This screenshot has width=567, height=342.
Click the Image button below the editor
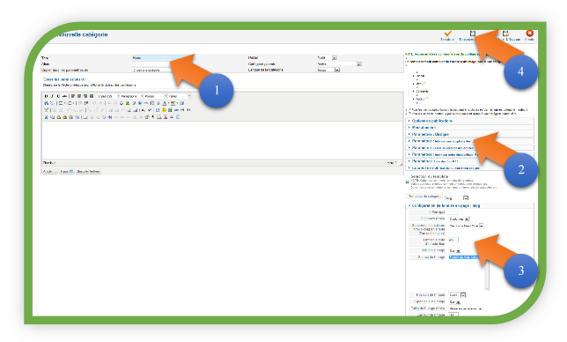[x=67, y=172]
